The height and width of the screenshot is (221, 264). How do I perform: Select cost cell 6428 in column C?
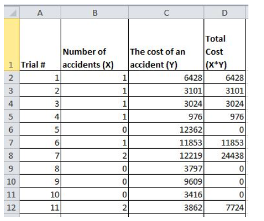click(x=166, y=77)
